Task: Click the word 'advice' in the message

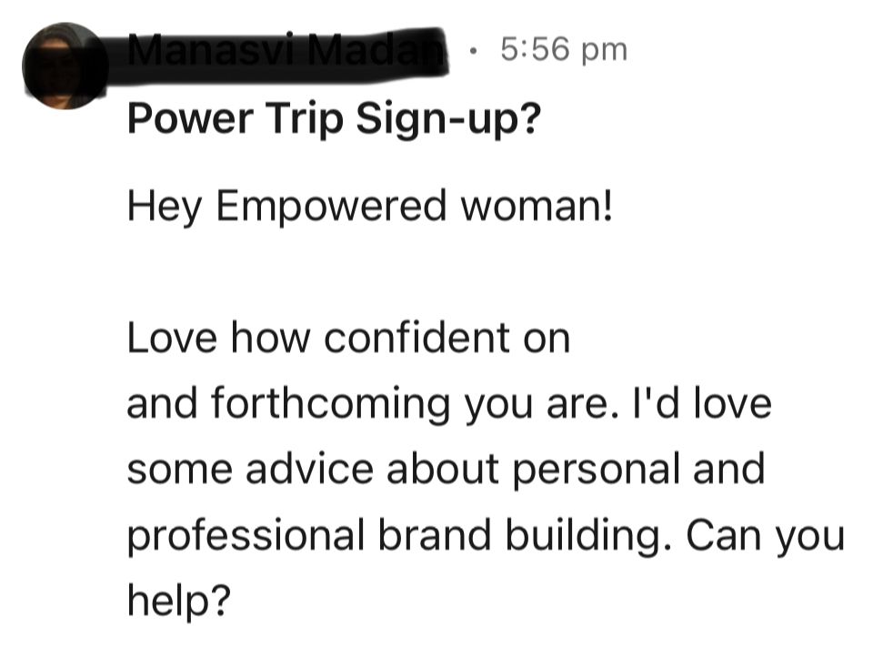Action: click(x=309, y=469)
